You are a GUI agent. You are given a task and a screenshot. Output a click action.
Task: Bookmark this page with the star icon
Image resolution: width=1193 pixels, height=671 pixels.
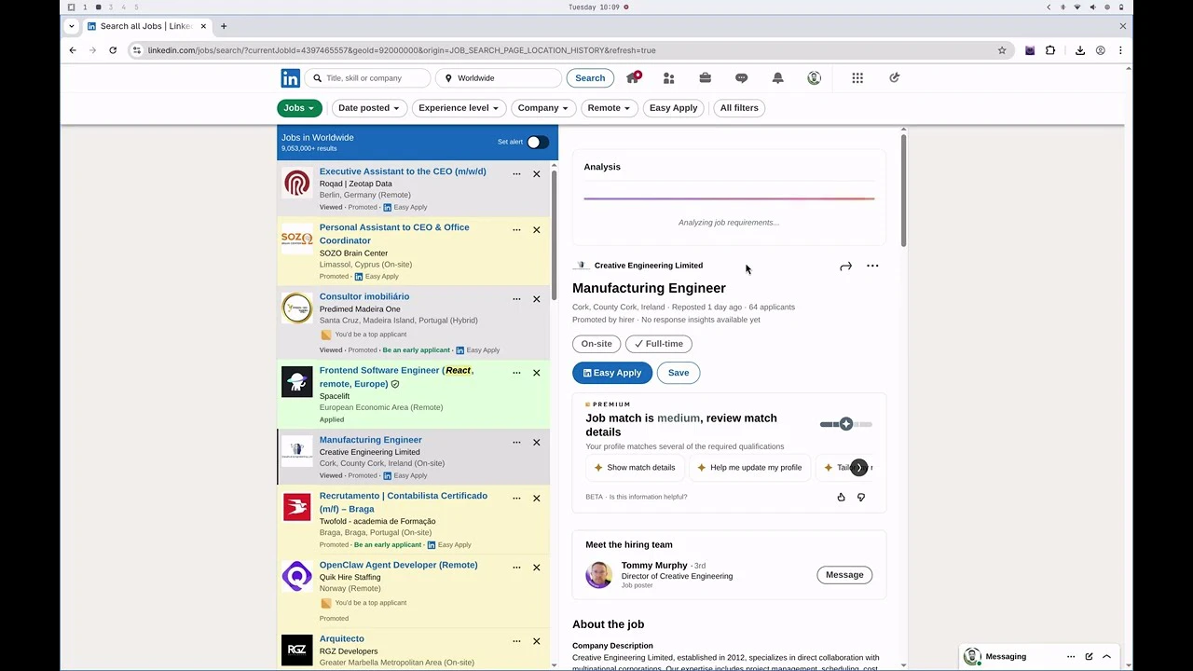pyautogui.click(x=1002, y=50)
